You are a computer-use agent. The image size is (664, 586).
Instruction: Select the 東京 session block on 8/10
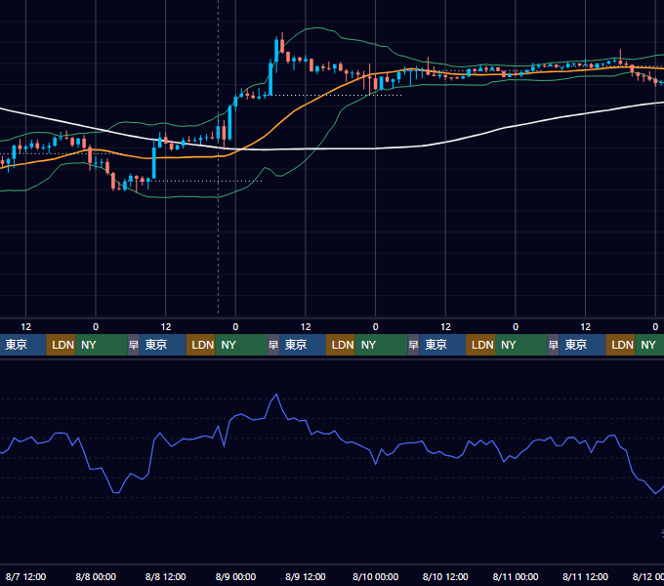pos(442,345)
